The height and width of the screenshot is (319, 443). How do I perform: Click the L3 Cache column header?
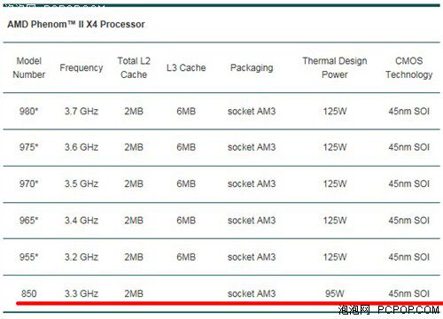(x=186, y=67)
